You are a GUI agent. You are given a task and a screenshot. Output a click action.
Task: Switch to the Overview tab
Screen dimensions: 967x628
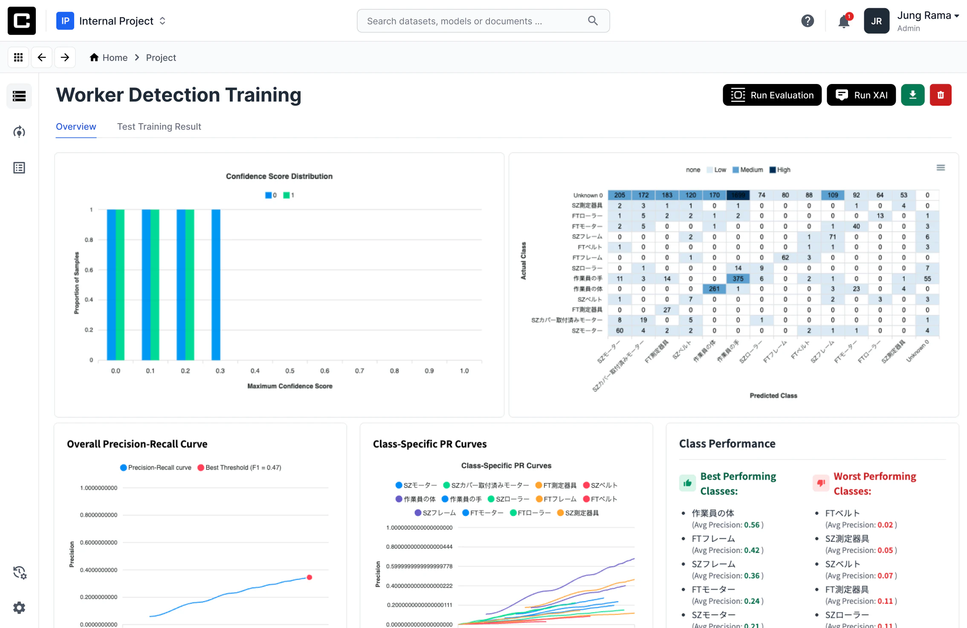[76, 127]
